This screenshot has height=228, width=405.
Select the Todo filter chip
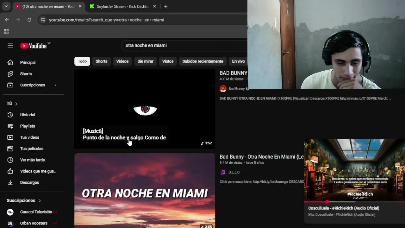(x=82, y=61)
